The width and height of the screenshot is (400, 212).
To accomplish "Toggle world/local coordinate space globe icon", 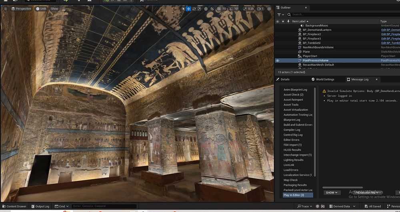I will click(x=206, y=9).
